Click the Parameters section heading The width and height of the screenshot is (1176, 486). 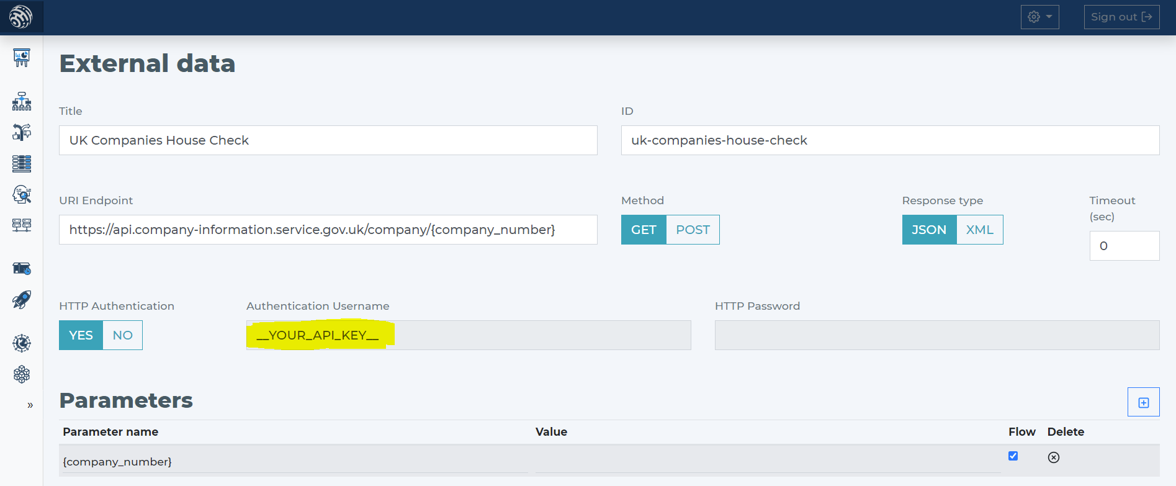[126, 400]
